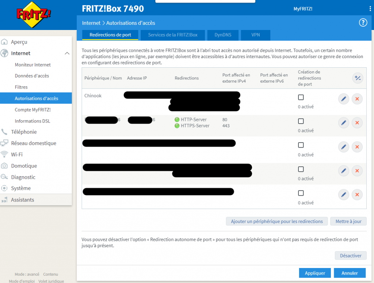Click the Assistants icon
Screen dimensions: 374x283
click(4, 200)
